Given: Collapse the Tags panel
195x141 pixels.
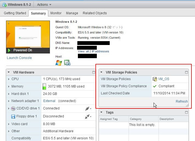Looking at the screenshot, I should tap(101, 112).
